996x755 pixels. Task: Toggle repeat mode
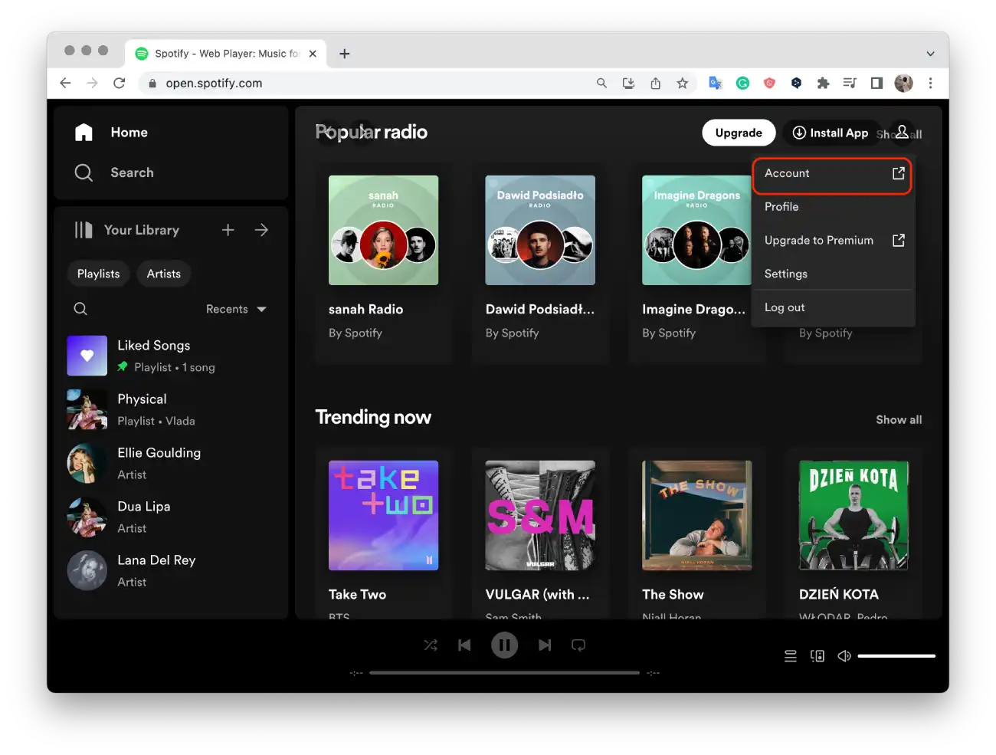point(578,645)
